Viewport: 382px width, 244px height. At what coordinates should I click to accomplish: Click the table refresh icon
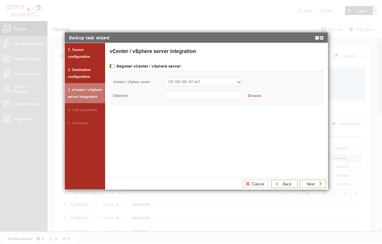click(356, 193)
